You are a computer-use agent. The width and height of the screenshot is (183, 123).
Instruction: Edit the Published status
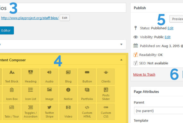click(x=170, y=28)
